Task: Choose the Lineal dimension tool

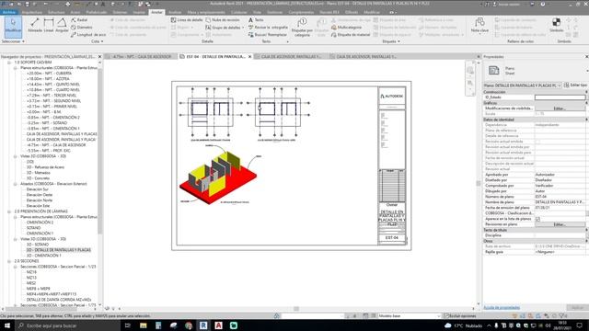Action: (x=49, y=25)
